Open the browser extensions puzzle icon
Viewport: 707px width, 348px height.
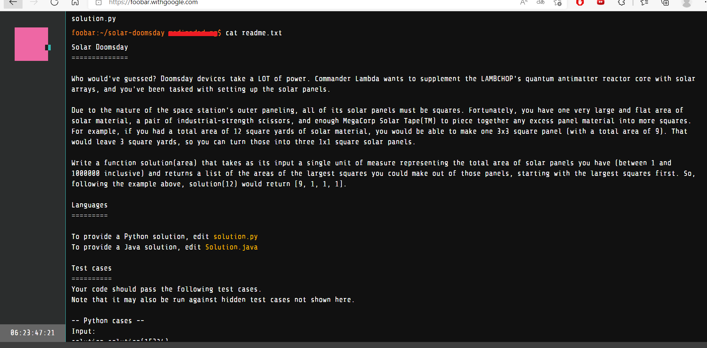tap(622, 3)
